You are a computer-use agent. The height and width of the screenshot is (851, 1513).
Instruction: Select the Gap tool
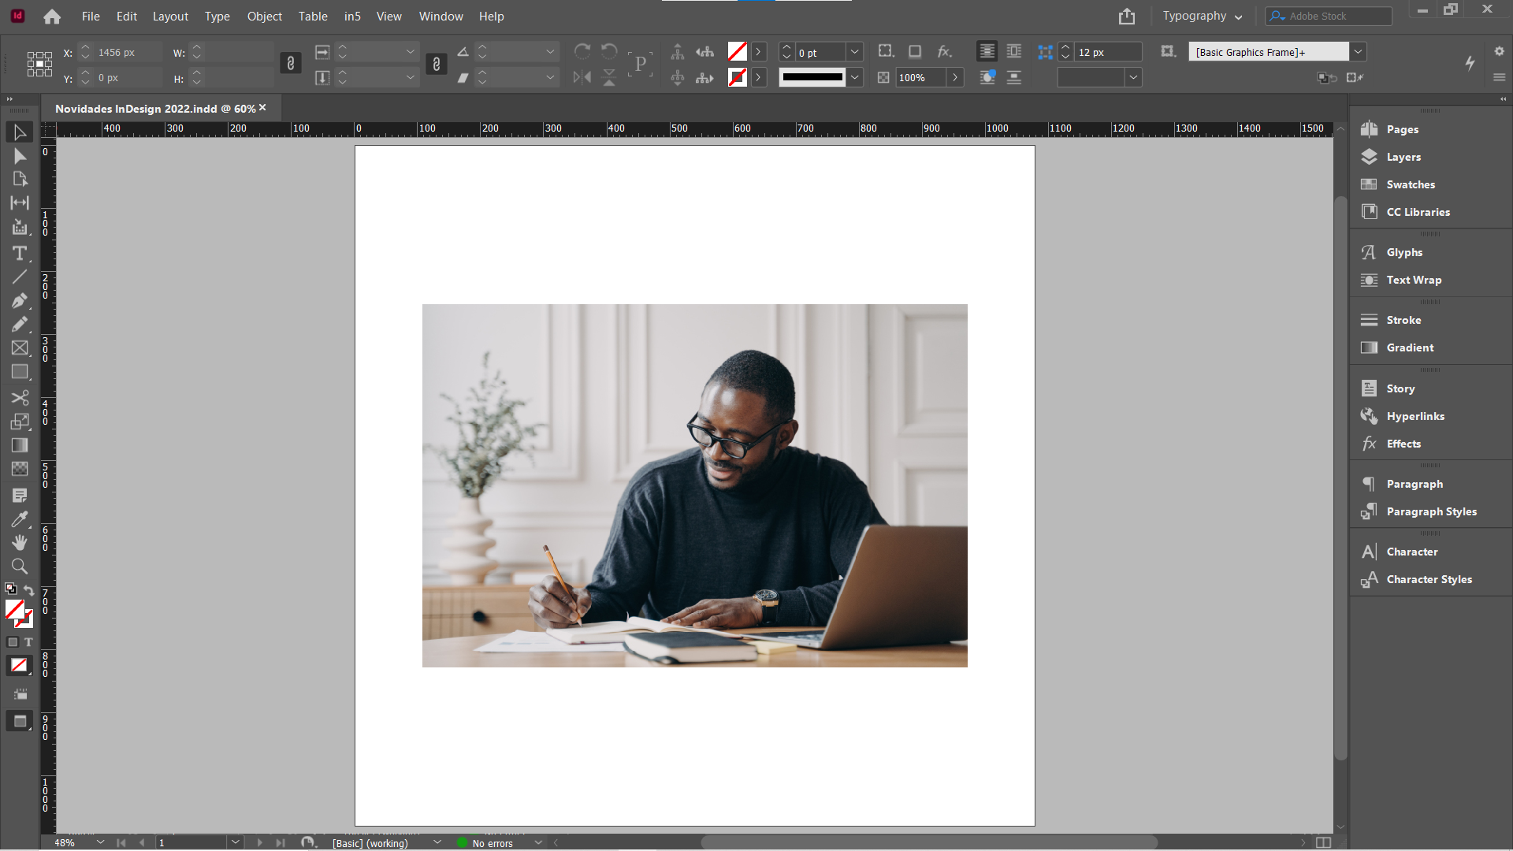[x=20, y=203]
